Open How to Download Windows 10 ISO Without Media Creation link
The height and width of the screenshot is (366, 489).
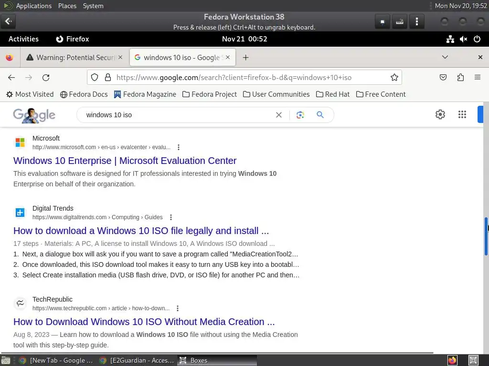coord(144,322)
